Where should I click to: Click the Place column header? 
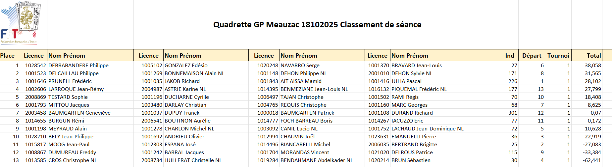(x=8, y=56)
